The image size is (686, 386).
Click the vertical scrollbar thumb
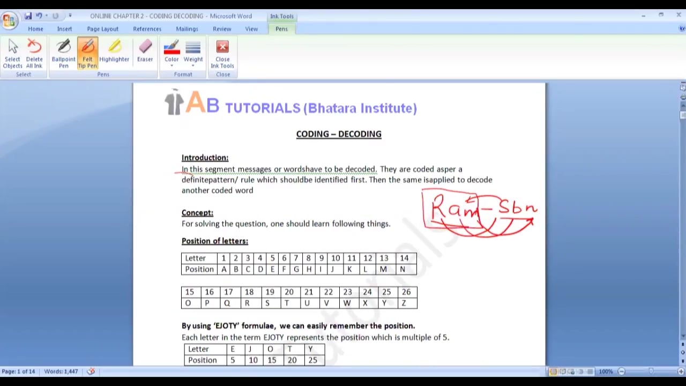point(682,115)
